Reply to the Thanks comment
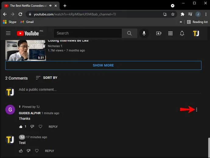The image size is (210, 158). (53, 127)
